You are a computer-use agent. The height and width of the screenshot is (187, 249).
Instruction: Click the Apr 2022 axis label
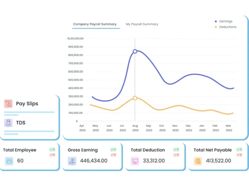82,128
